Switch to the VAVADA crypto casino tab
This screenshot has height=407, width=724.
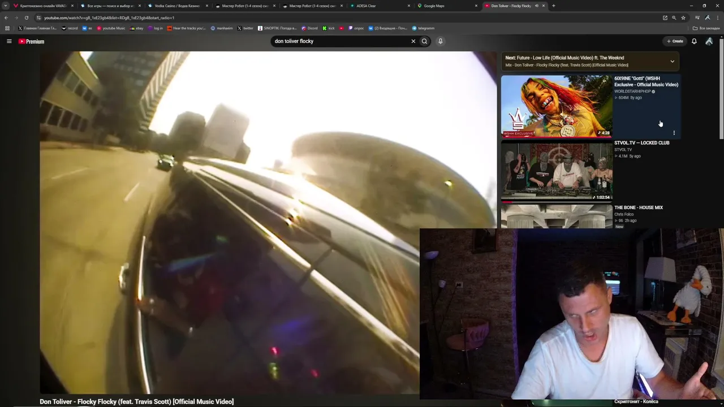click(x=42, y=6)
